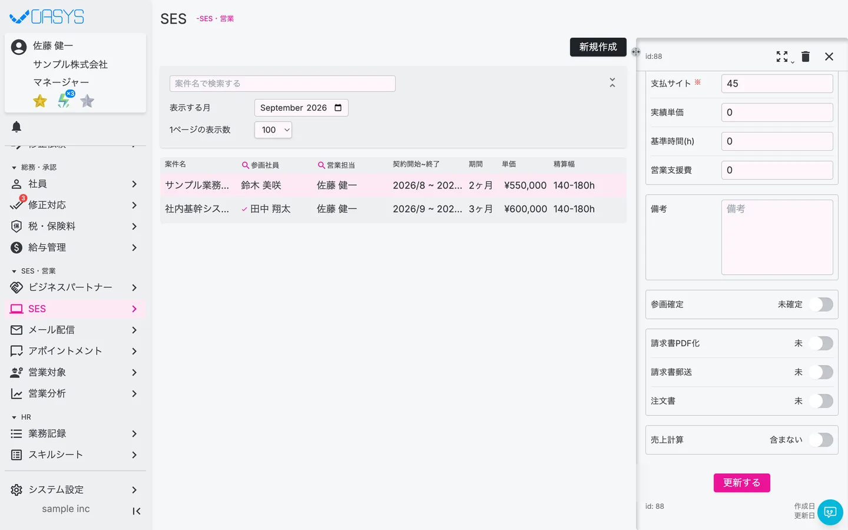848x530 pixels.
Task: Click the user avatar icon
Action: tap(19, 47)
